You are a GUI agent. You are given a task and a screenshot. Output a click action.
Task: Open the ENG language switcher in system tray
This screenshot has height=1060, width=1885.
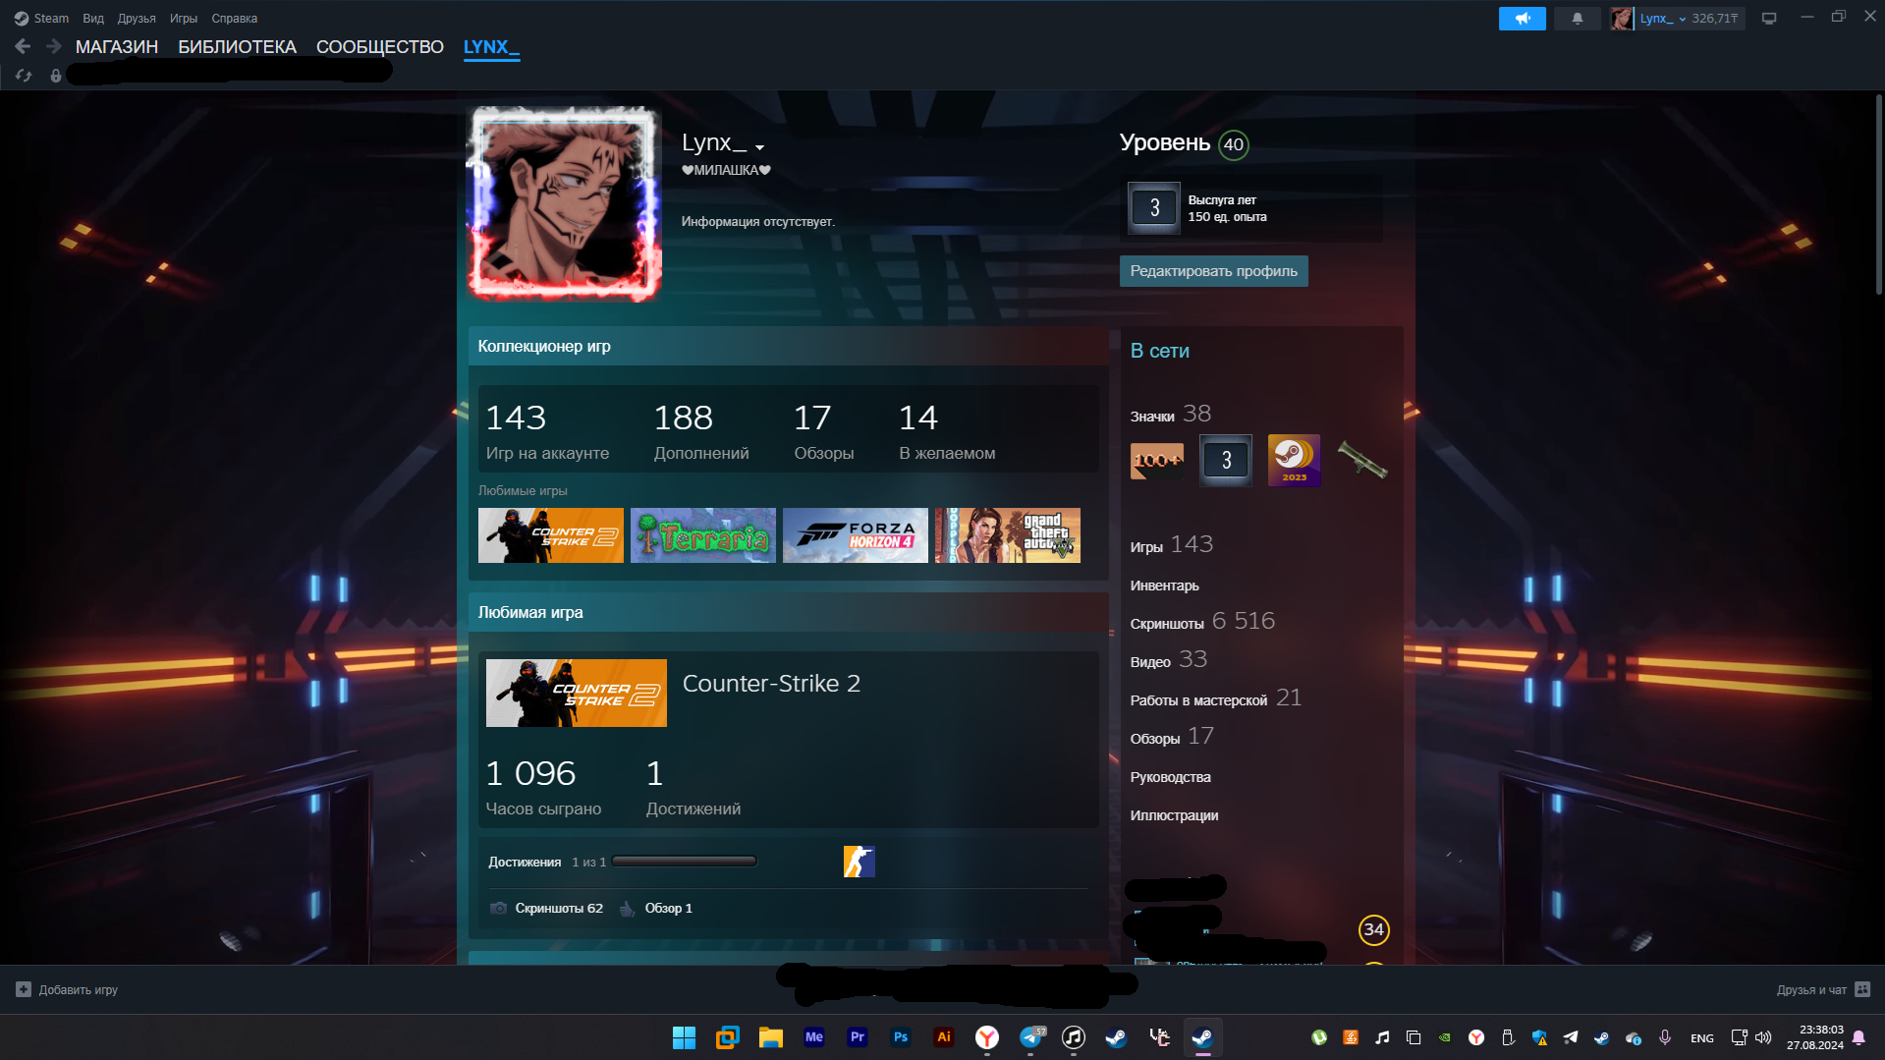tap(1701, 1038)
